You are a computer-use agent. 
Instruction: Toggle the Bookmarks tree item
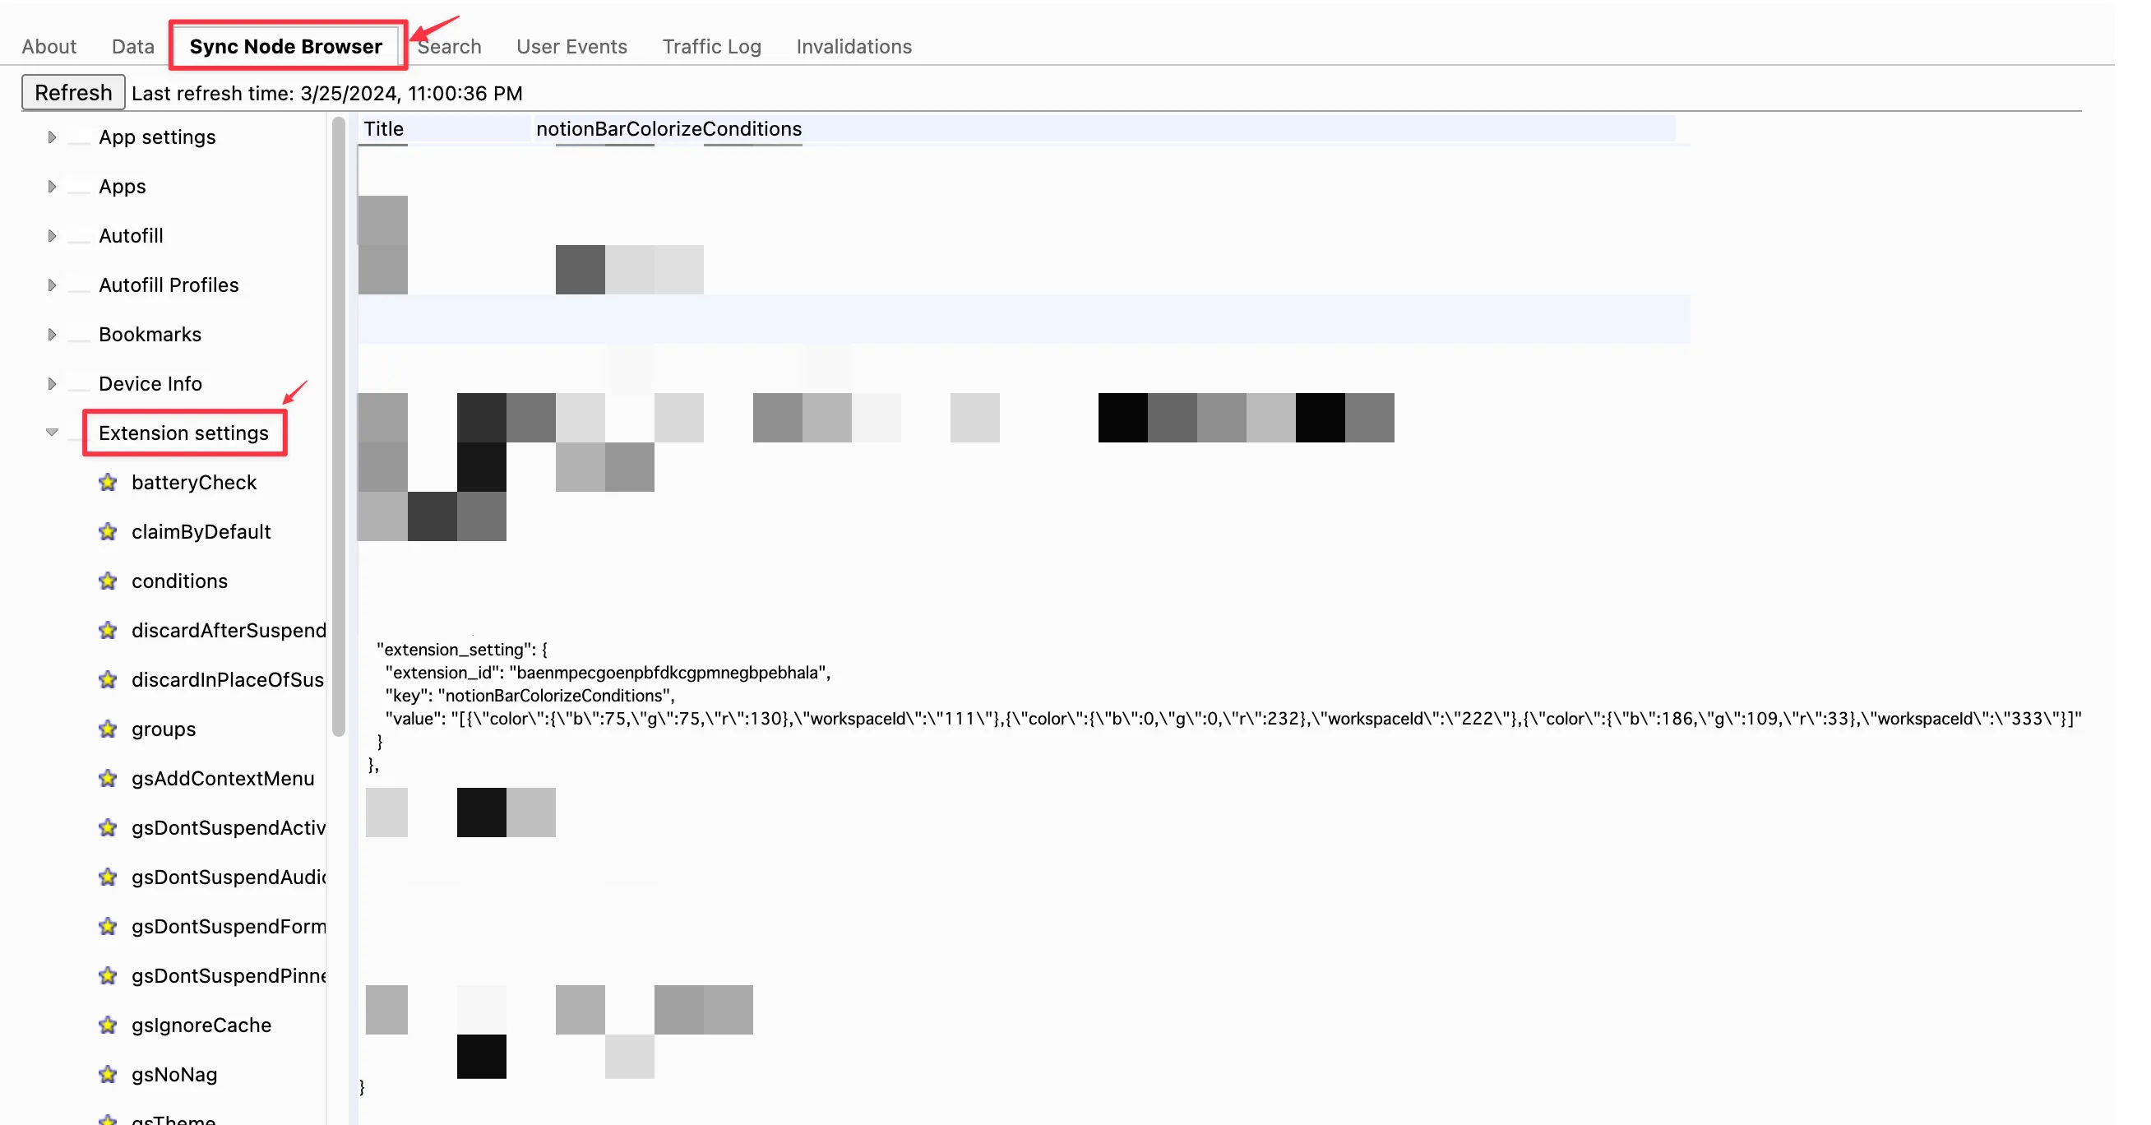tap(53, 333)
